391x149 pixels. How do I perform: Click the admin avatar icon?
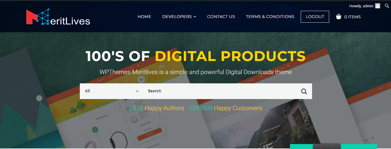(378, 6)
